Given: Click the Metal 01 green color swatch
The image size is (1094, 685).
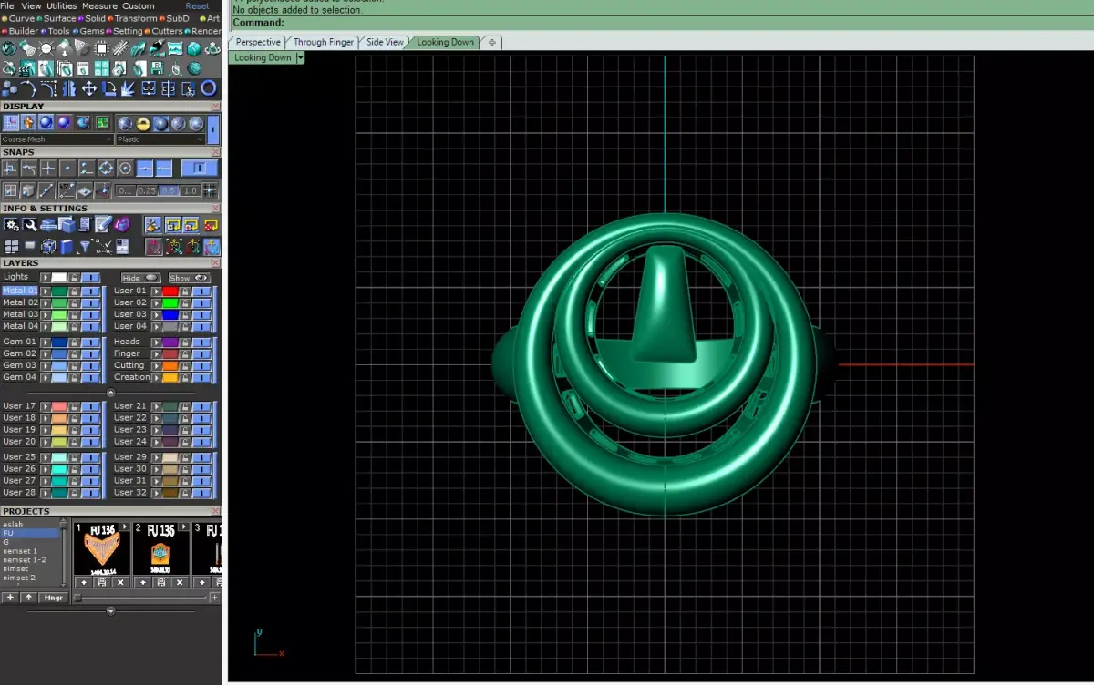Looking at the screenshot, I should pyautogui.click(x=59, y=291).
